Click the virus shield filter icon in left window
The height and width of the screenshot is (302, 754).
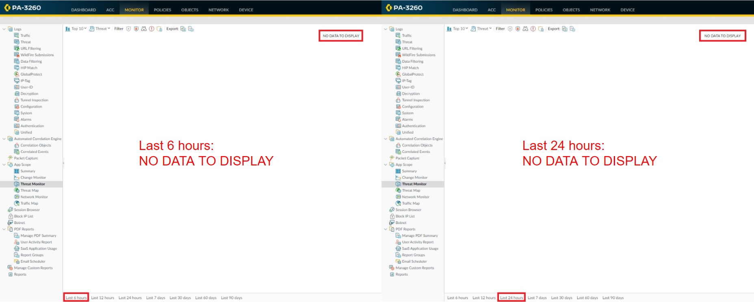coord(136,29)
